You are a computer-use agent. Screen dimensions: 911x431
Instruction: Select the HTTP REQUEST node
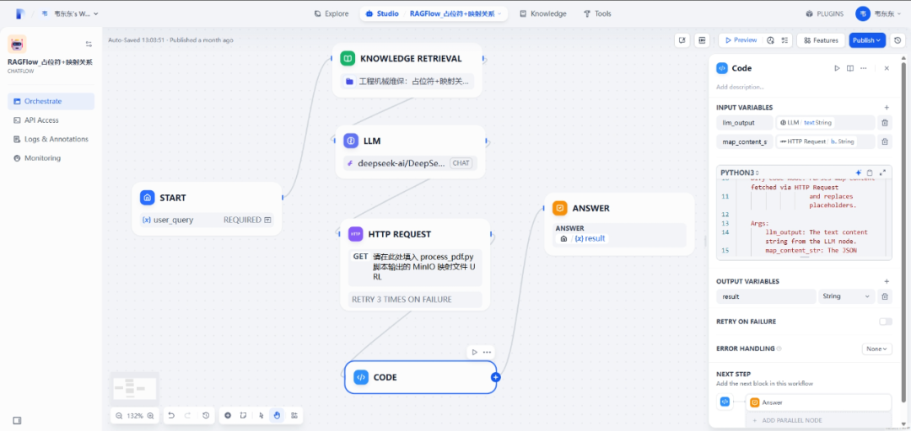pyautogui.click(x=415, y=264)
